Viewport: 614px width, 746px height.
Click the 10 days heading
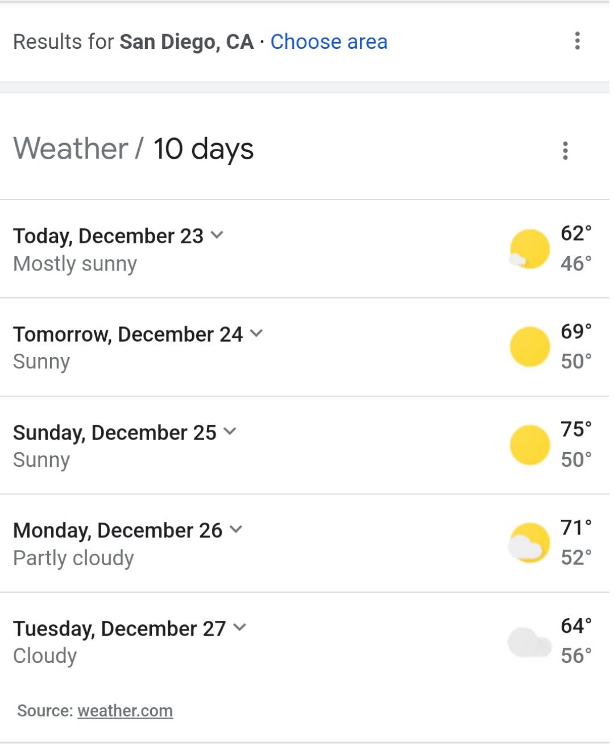click(x=203, y=150)
